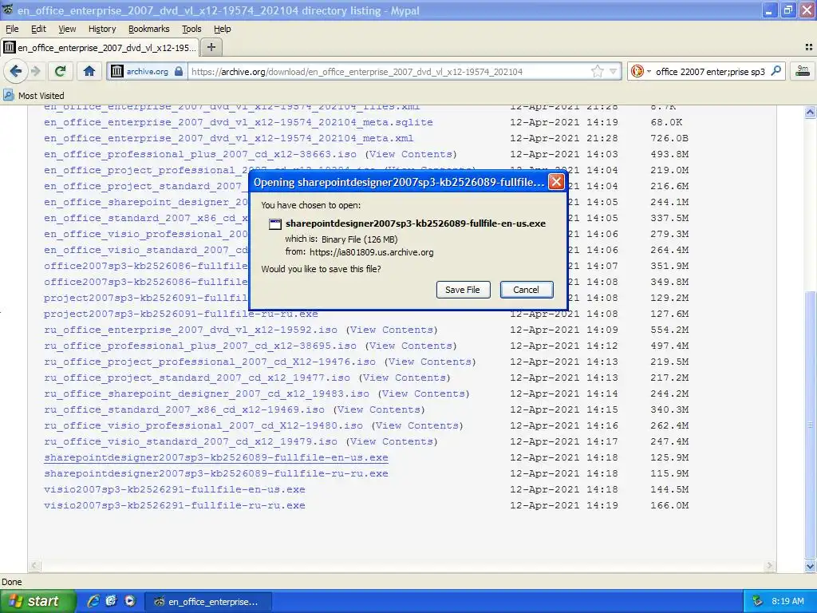Download ru_office_enterprise_2007_dvd iso
Image resolution: width=817 pixels, height=613 pixels.
click(x=191, y=330)
